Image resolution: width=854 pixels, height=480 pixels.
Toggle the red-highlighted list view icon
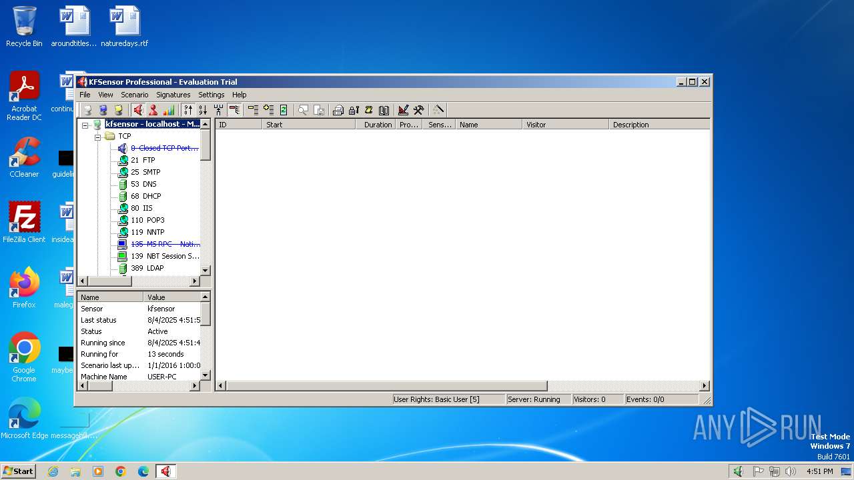[234, 110]
